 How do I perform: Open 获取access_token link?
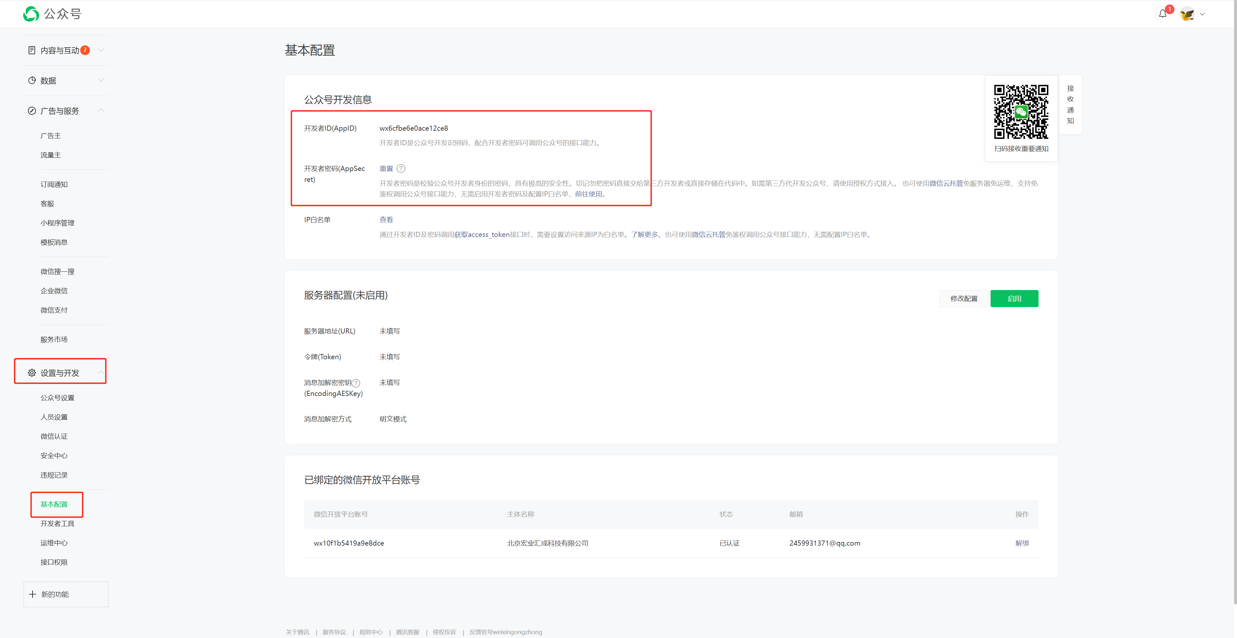[x=482, y=235]
